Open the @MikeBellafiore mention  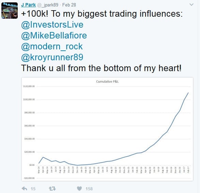point(54,35)
